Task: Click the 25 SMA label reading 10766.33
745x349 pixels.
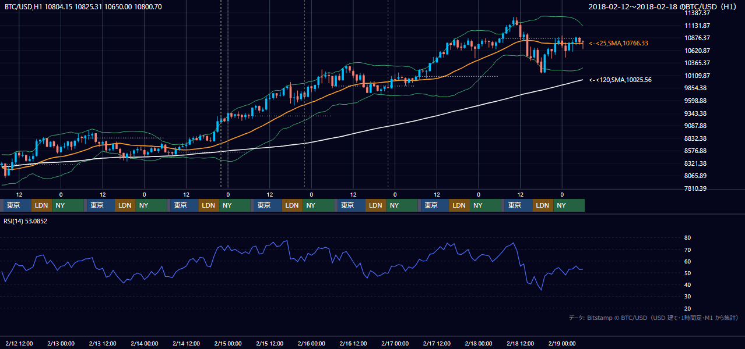Action: tap(619, 43)
